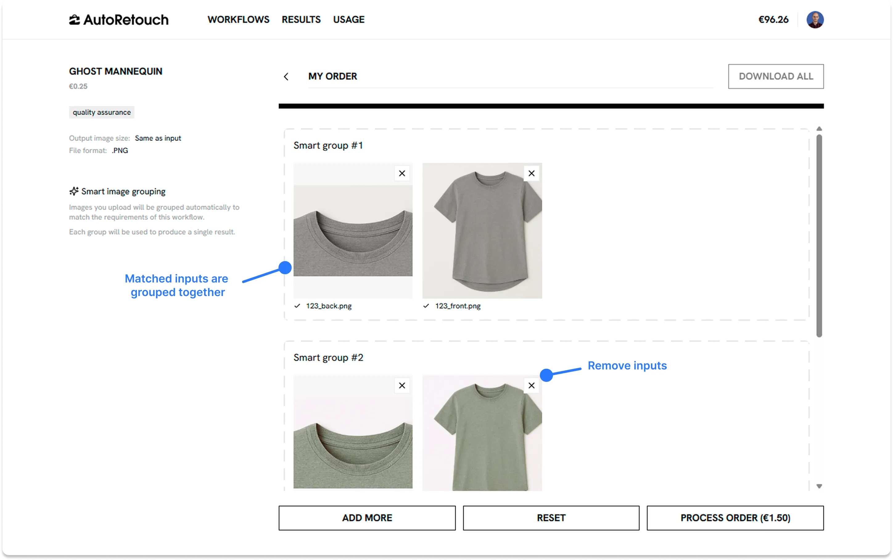Switch to the RESULTS tab
This screenshot has width=893, height=560.
pyautogui.click(x=301, y=19)
